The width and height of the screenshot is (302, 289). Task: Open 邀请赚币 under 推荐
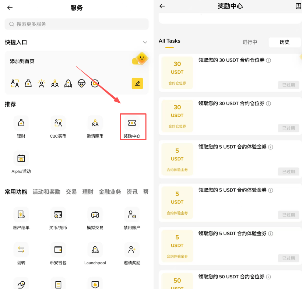coord(95,127)
